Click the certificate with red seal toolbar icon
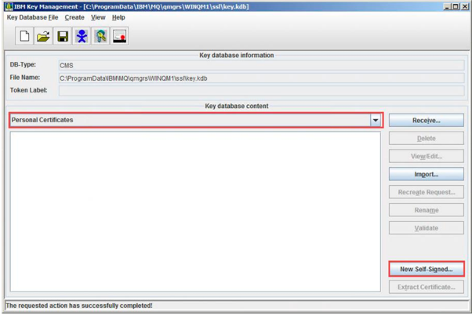The image size is (472, 315). (x=119, y=36)
